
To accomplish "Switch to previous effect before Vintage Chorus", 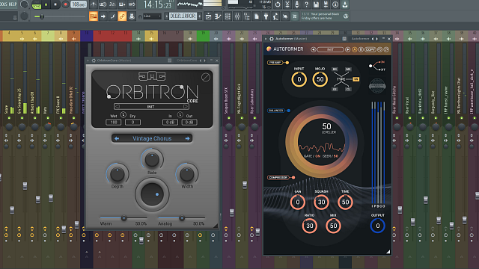I will coord(117,138).
